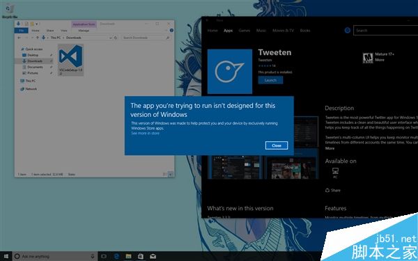Click the Store search field

(385, 31)
